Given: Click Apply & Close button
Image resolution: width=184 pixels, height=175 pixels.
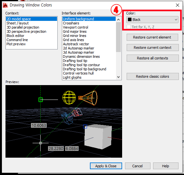Looking at the screenshot, I should pos(106,166).
